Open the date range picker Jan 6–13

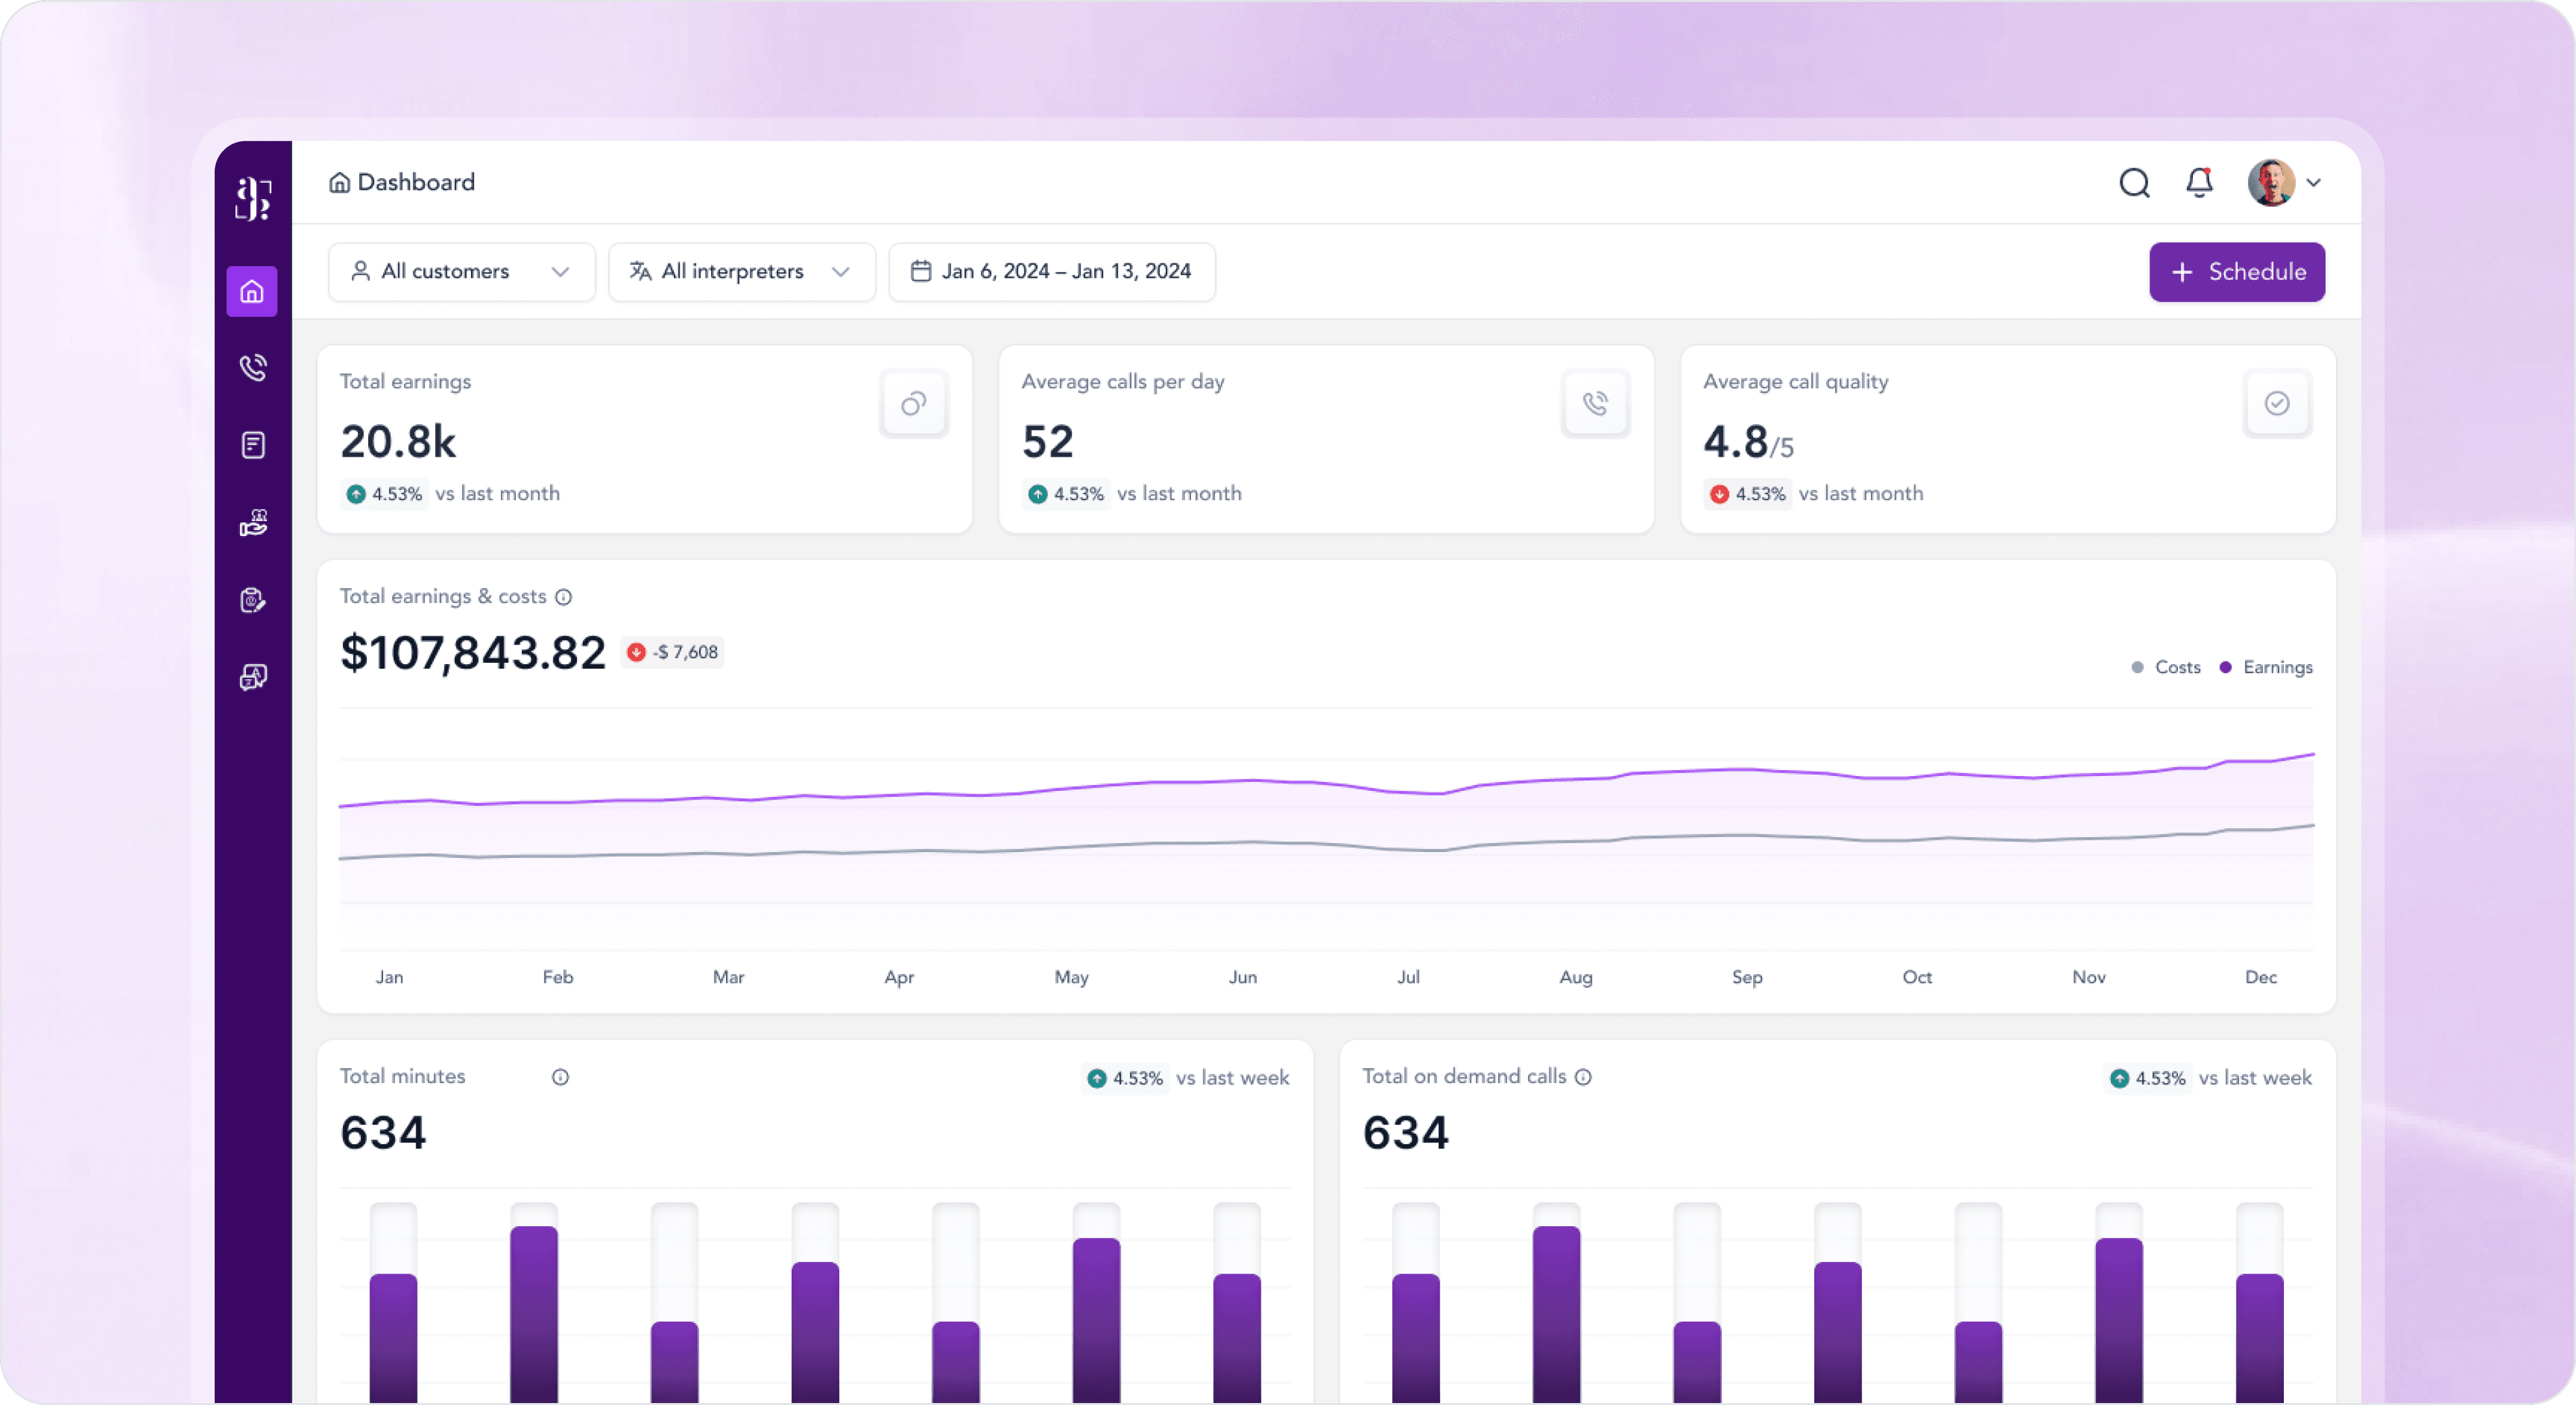1051,272
